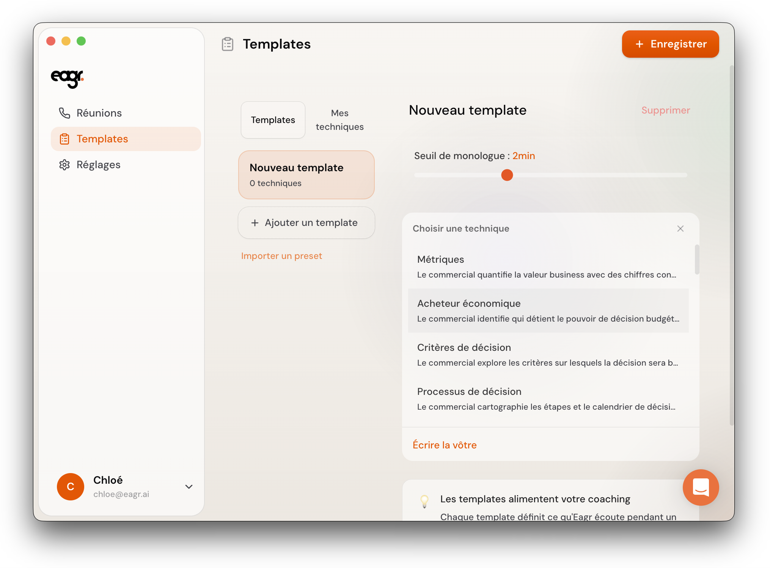Close the Choisir une technique panel

tap(680, 229)
